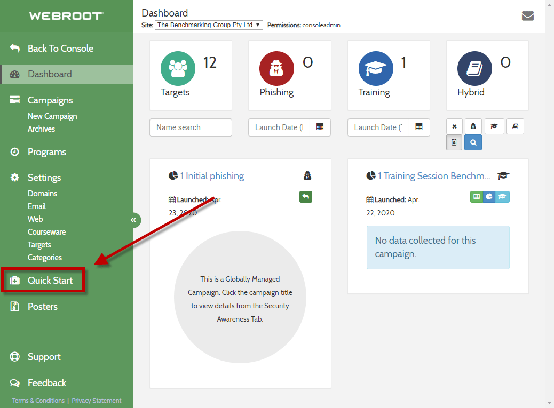554x408 pixels.
Task: Open Privacy Statement link
Action: [97, 401]
